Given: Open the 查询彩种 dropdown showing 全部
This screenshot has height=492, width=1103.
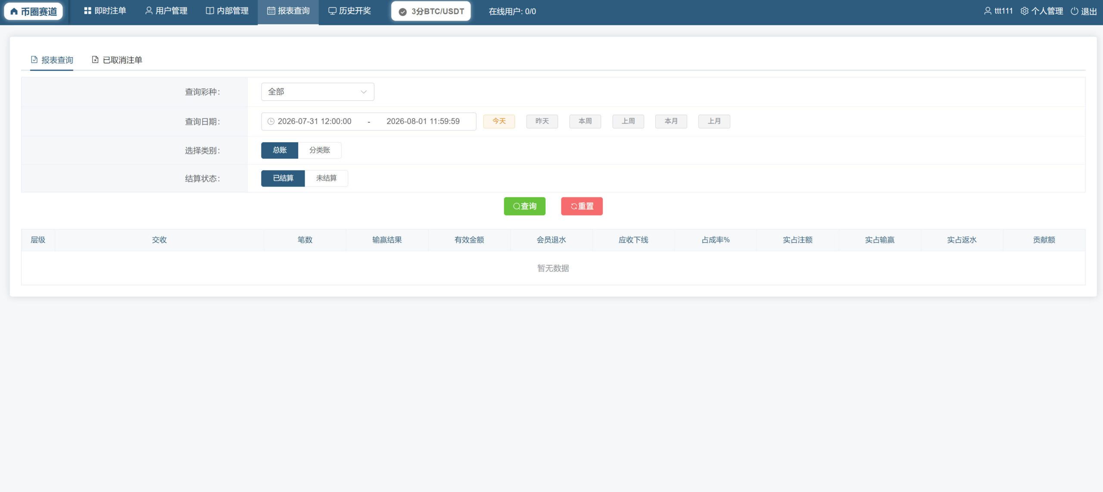Looking at the screenshot, I should point(318,92).
